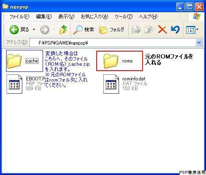Viewport: 206px width, 175px height.
Task: Toggle the Folders pane button
Action: pyautogui.click(x=111, y=30)
